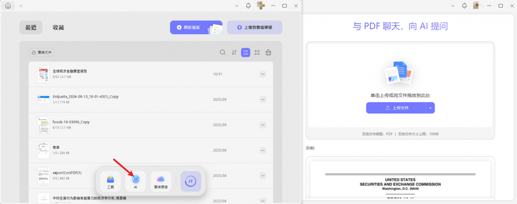This screenshot has width=517, height=204.
Task: Switch to list view
Action: (x=246, y=52)
